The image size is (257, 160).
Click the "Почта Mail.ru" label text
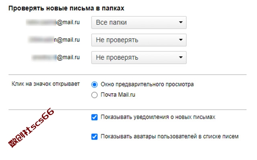coord(118,95)
